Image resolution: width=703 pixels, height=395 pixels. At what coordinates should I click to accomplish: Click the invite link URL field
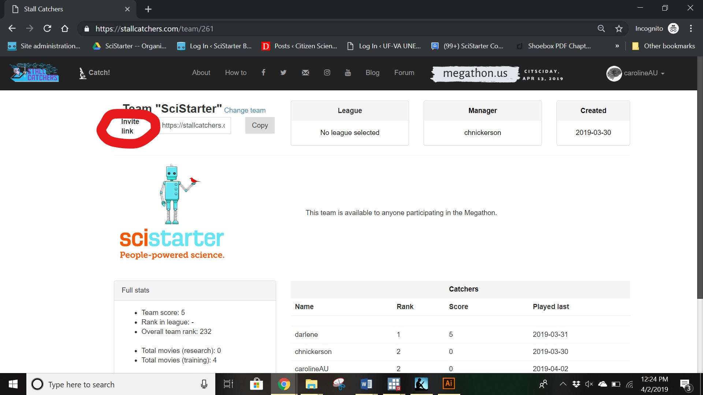(x=196, y=125)
